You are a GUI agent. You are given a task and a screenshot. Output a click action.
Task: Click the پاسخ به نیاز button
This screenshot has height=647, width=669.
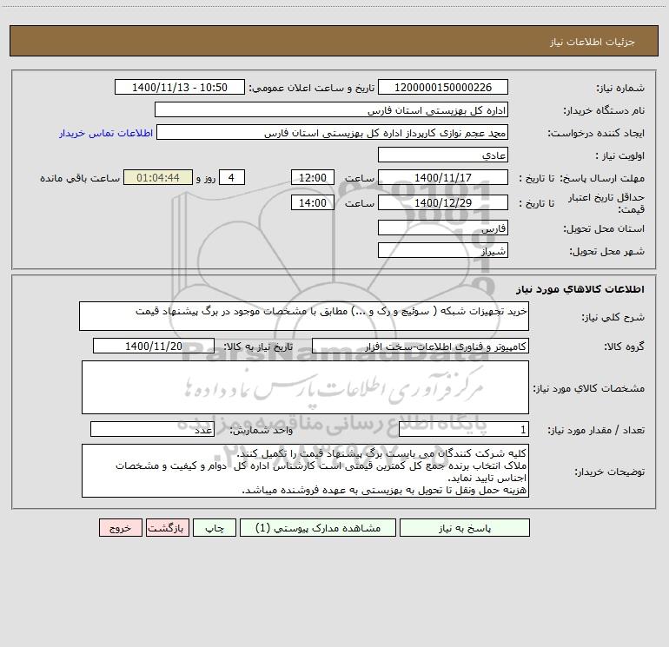tap(465, 527)
